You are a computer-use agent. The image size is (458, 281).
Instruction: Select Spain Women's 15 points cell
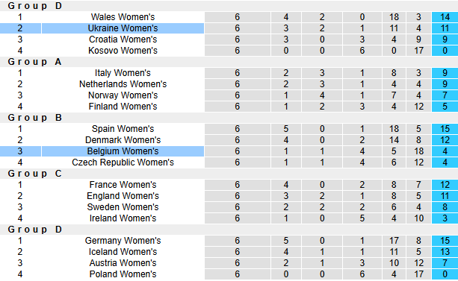pos(445,129)
